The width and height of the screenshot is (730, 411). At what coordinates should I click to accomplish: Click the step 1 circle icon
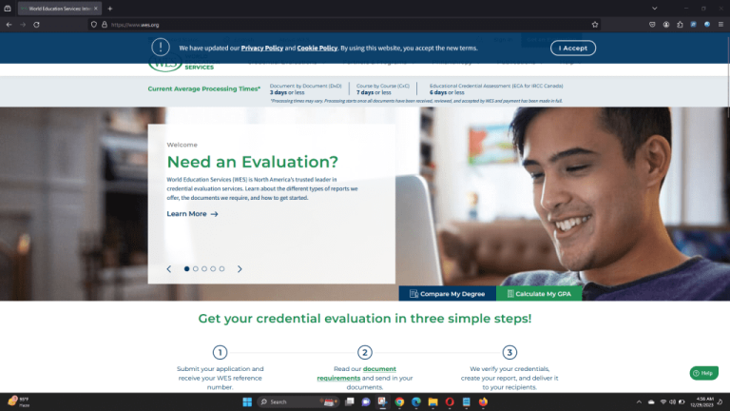click(x=220, y=352)
